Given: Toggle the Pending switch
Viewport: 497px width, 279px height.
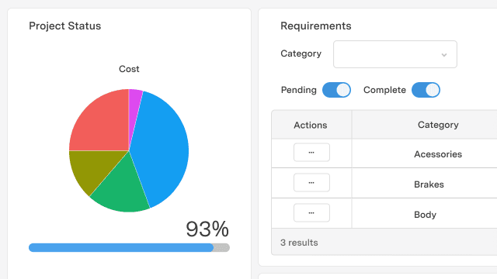Looking at the screenshot, I should tap(336, 90).
